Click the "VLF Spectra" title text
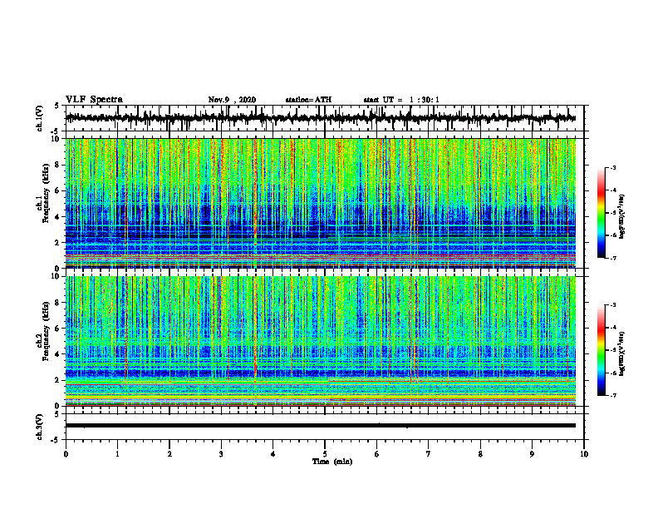Screen dimensions: 658x509 [x=94, y=100]
